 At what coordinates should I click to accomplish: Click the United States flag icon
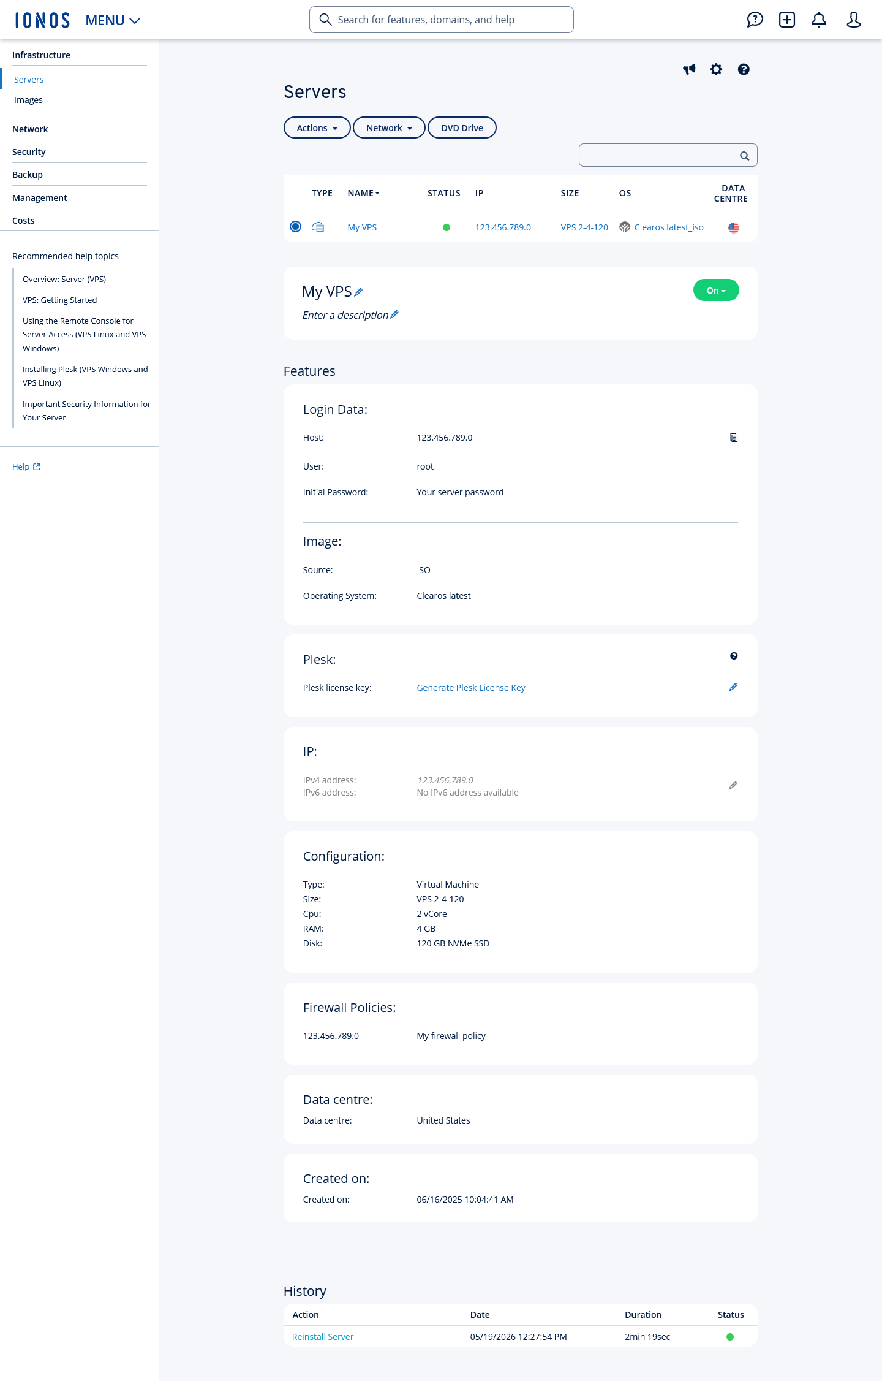[734, 227]
